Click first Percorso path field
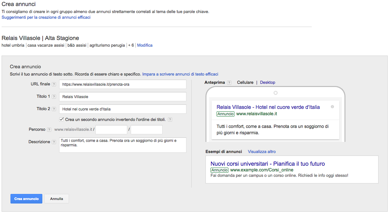 111,130
